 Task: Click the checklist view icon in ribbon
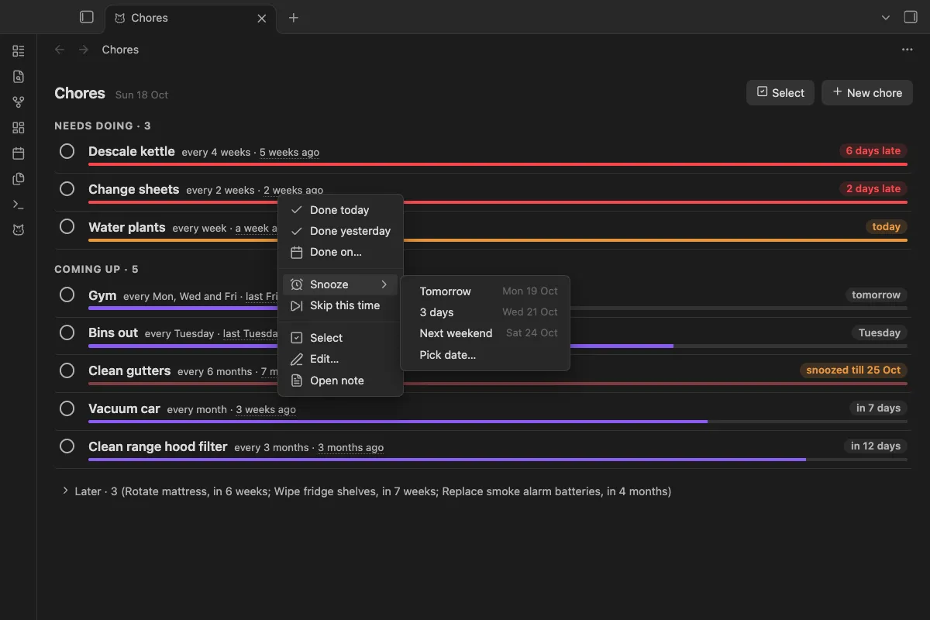[x=19, y=51]
